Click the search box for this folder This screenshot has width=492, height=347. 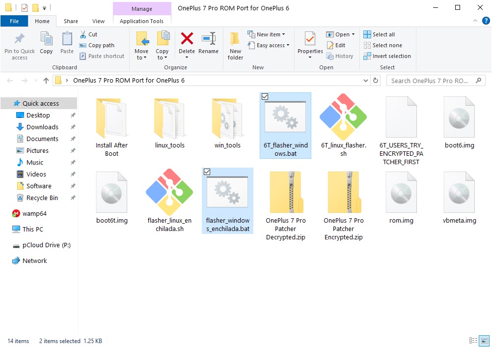click(x=436, y=81)
